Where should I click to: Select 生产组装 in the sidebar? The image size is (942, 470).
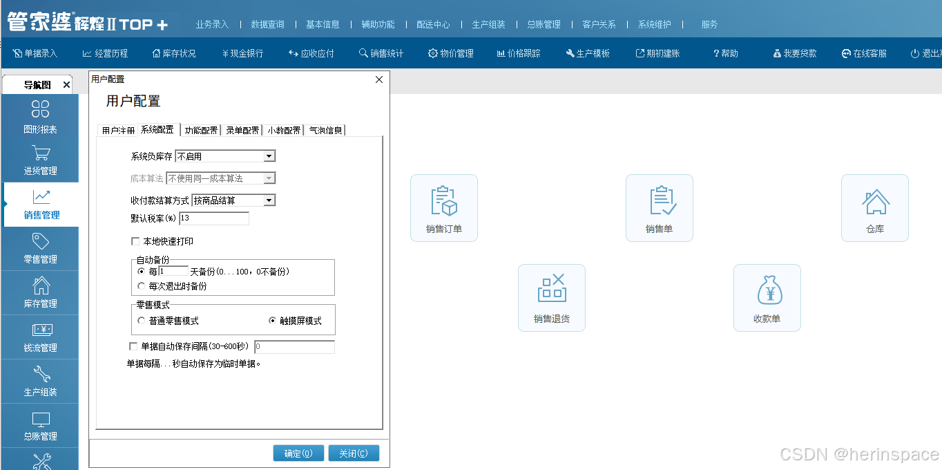[41, 382]
